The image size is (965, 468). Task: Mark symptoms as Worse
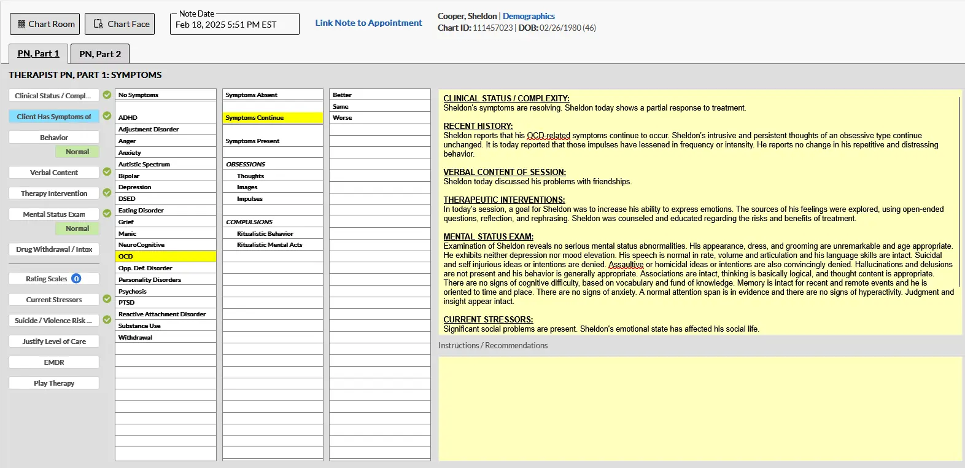click(380, 118)
